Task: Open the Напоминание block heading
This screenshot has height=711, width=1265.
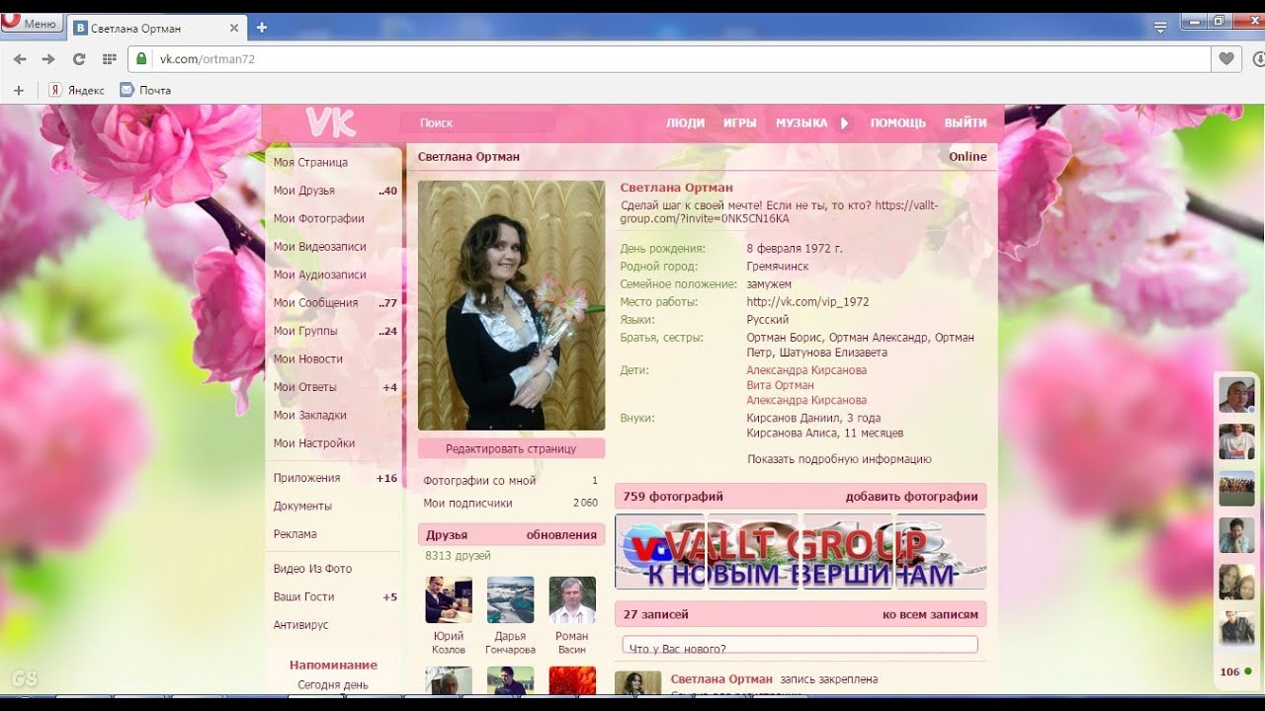Action: [x=333, y=666]
